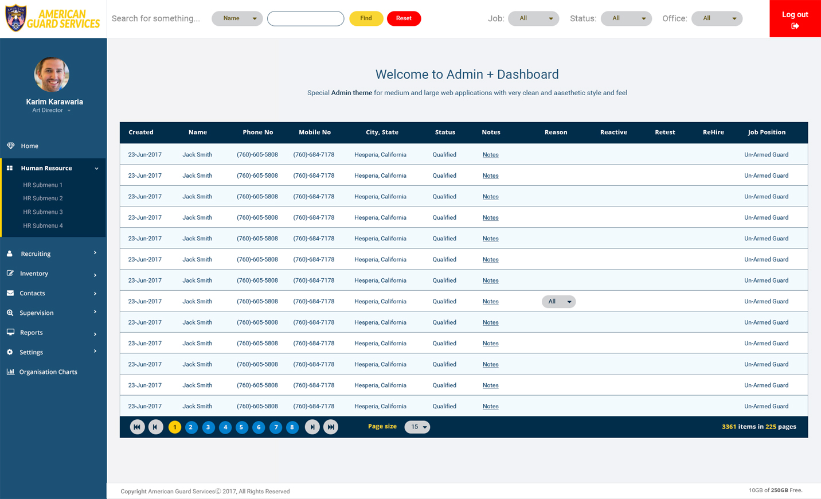This screenshot has height=499, width=821.
Task: Click the Recruiting person icon
Action: click(x=10, y=254)
